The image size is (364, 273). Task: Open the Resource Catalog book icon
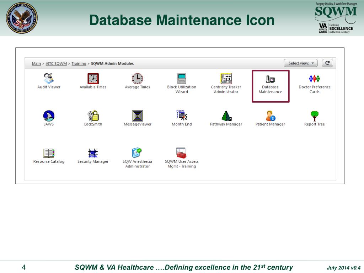(x=49, y=153)
